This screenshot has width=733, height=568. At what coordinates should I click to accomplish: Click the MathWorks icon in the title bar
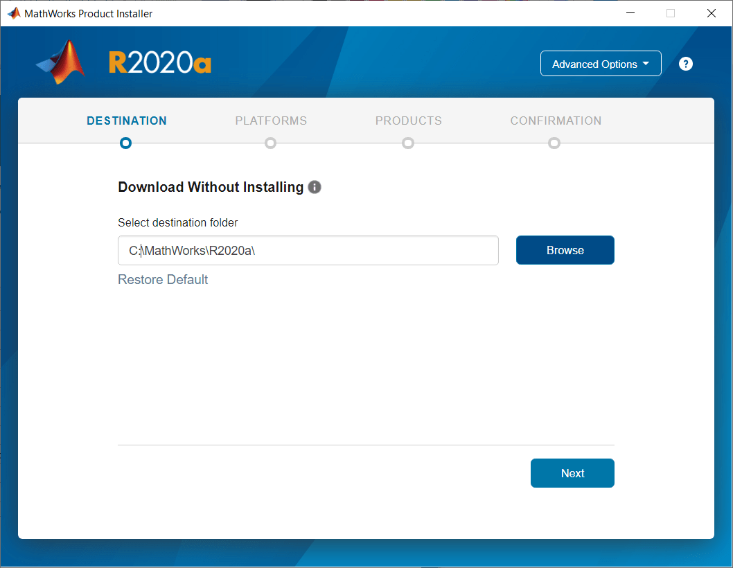[12, 12]
